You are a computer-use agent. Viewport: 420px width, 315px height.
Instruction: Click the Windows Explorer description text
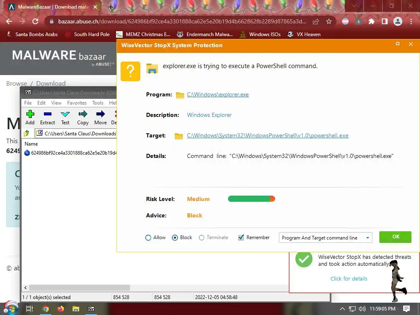coord(209,115)
